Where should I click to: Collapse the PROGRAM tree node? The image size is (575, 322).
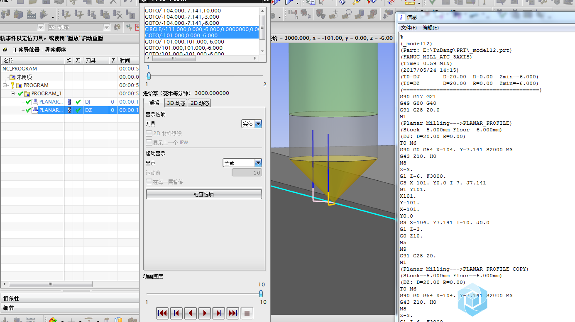point(5,85)
